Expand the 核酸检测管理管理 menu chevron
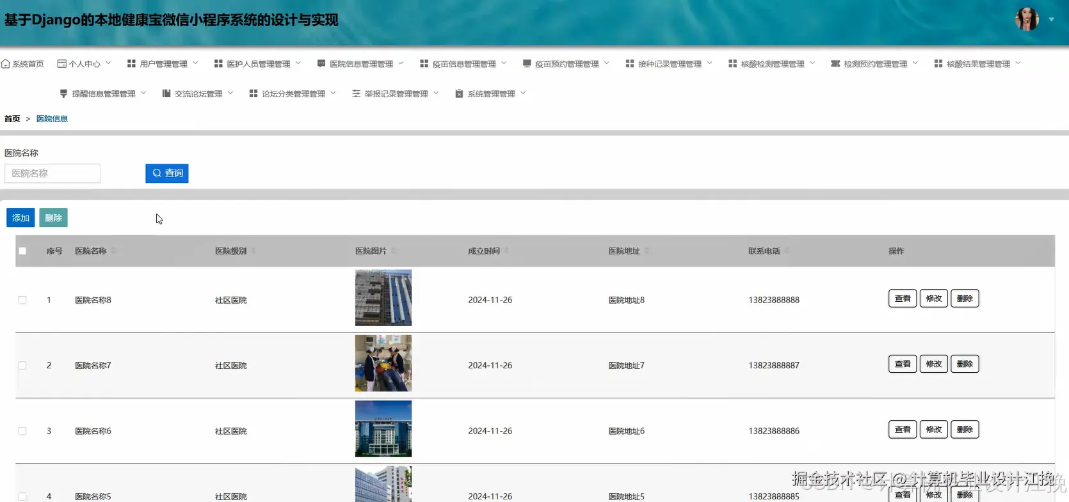This screenshot has width=1069, height=502. click(812, 63)
